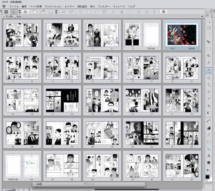Viewport: 215px width, 191px height.
Task: Select the Operation object tool
Action: [209, 35]
